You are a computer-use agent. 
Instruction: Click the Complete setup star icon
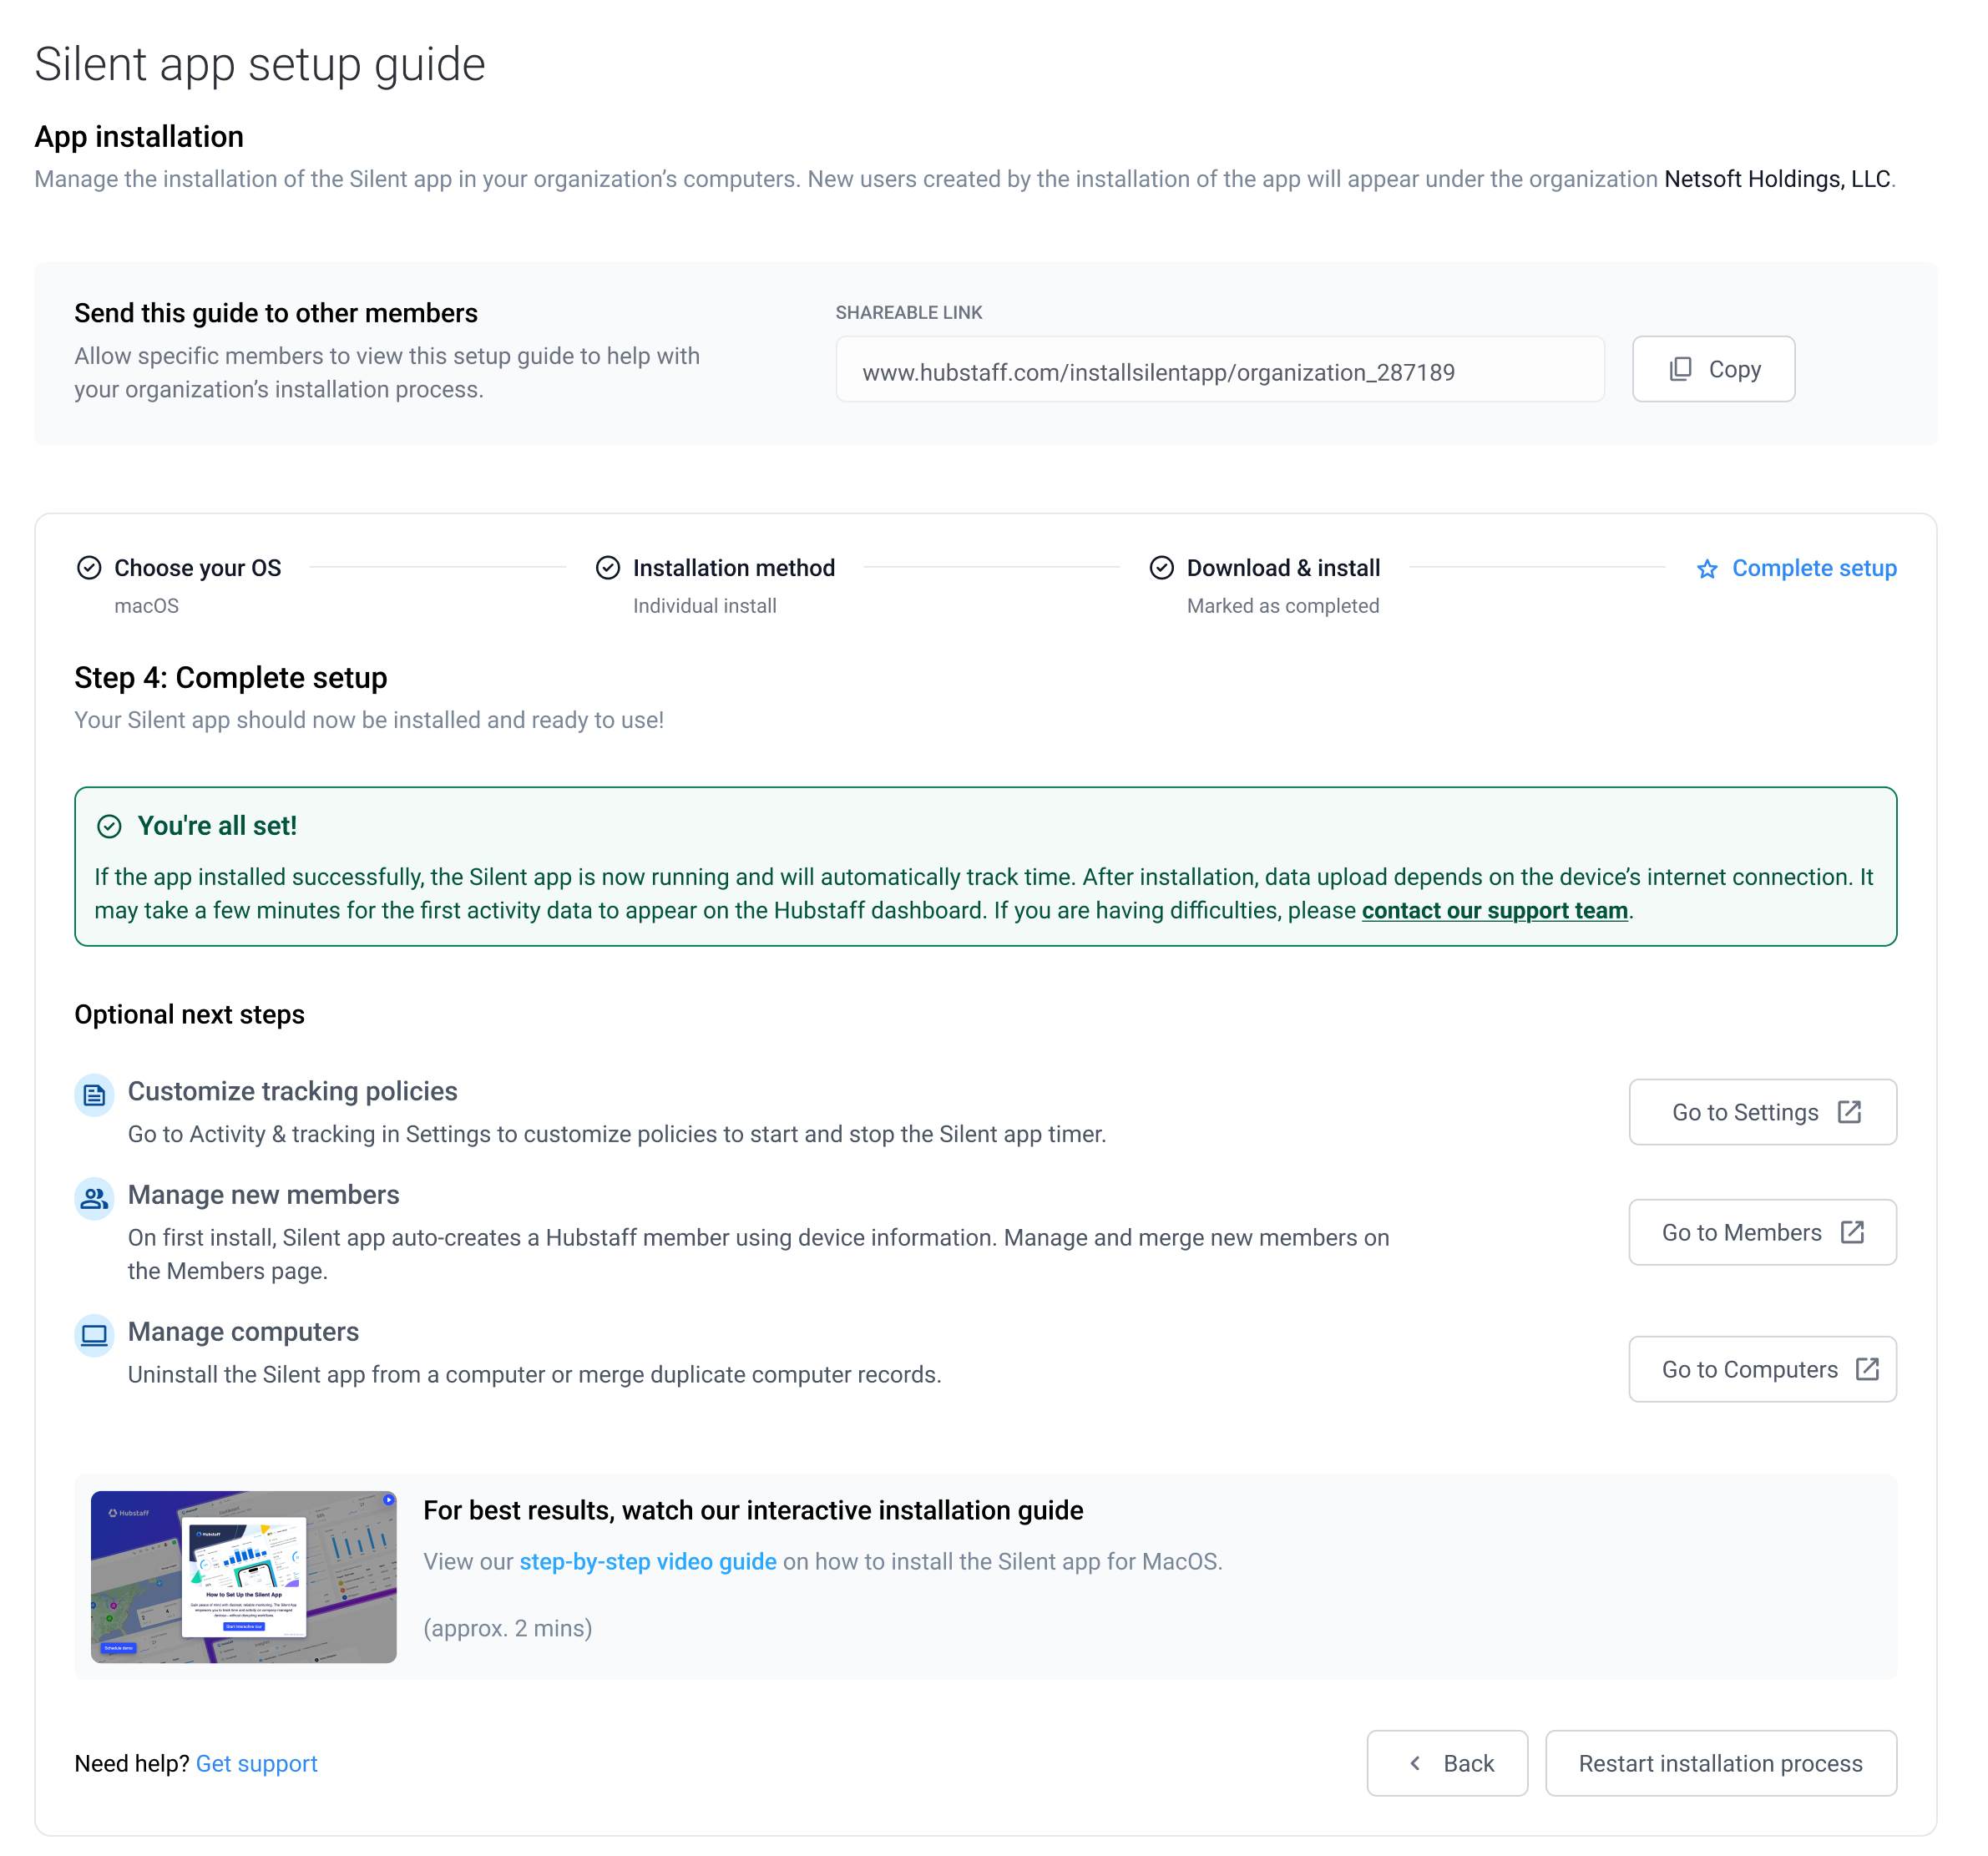(1707, 569)
